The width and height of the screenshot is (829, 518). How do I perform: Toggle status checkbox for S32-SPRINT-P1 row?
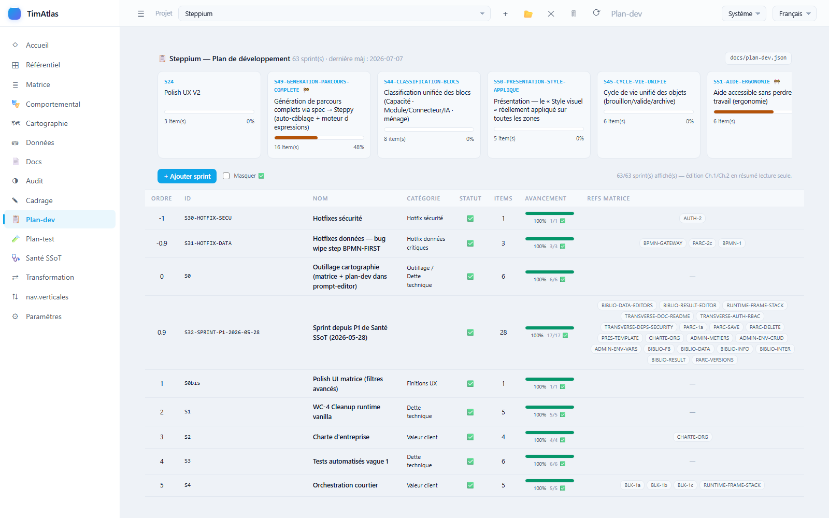click(470, 333)
